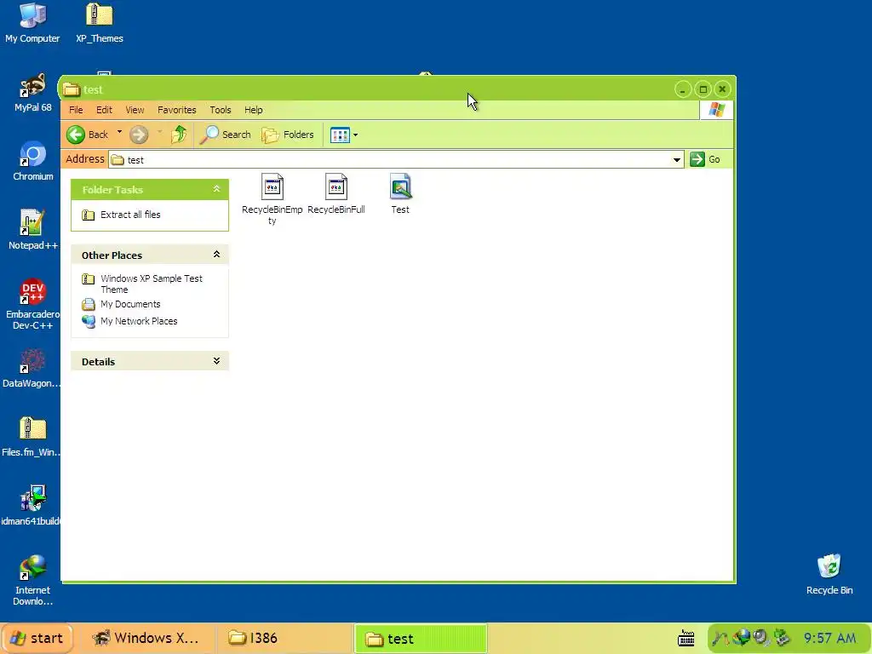Open the Help menu
This screenshot has width=872, height=654.
(254, 110)
